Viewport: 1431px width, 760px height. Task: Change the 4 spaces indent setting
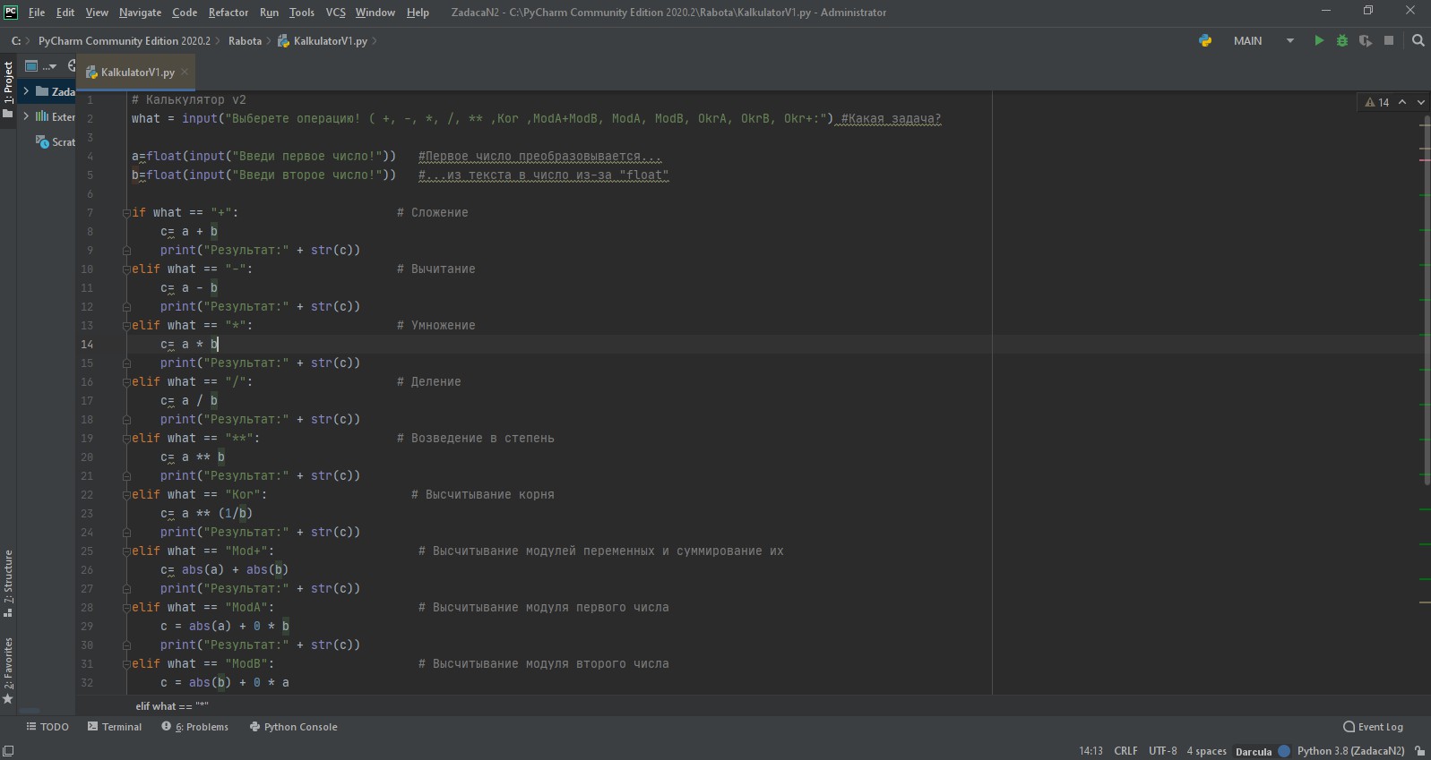(1206, 751)
